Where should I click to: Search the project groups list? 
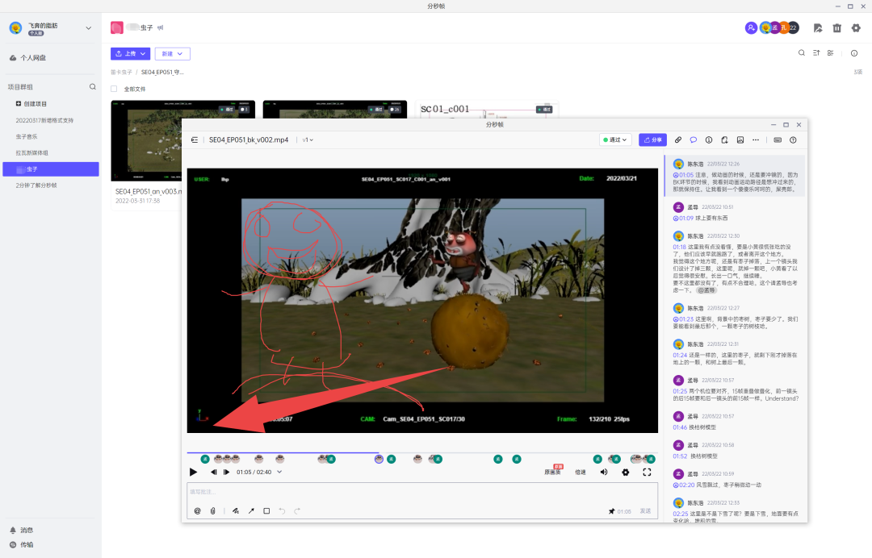pyautogui.click(x=92, y=86)
